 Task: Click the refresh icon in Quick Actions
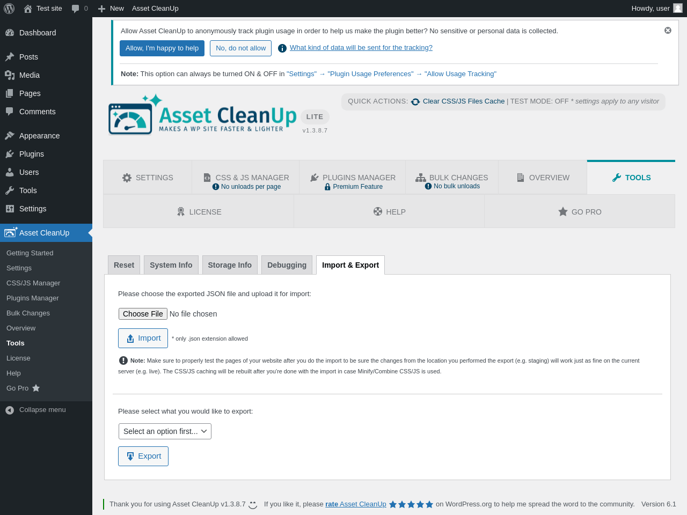(415, 101)
